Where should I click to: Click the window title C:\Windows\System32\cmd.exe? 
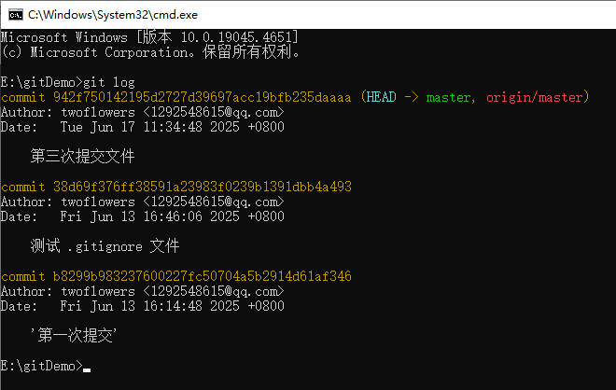[113, 15]
